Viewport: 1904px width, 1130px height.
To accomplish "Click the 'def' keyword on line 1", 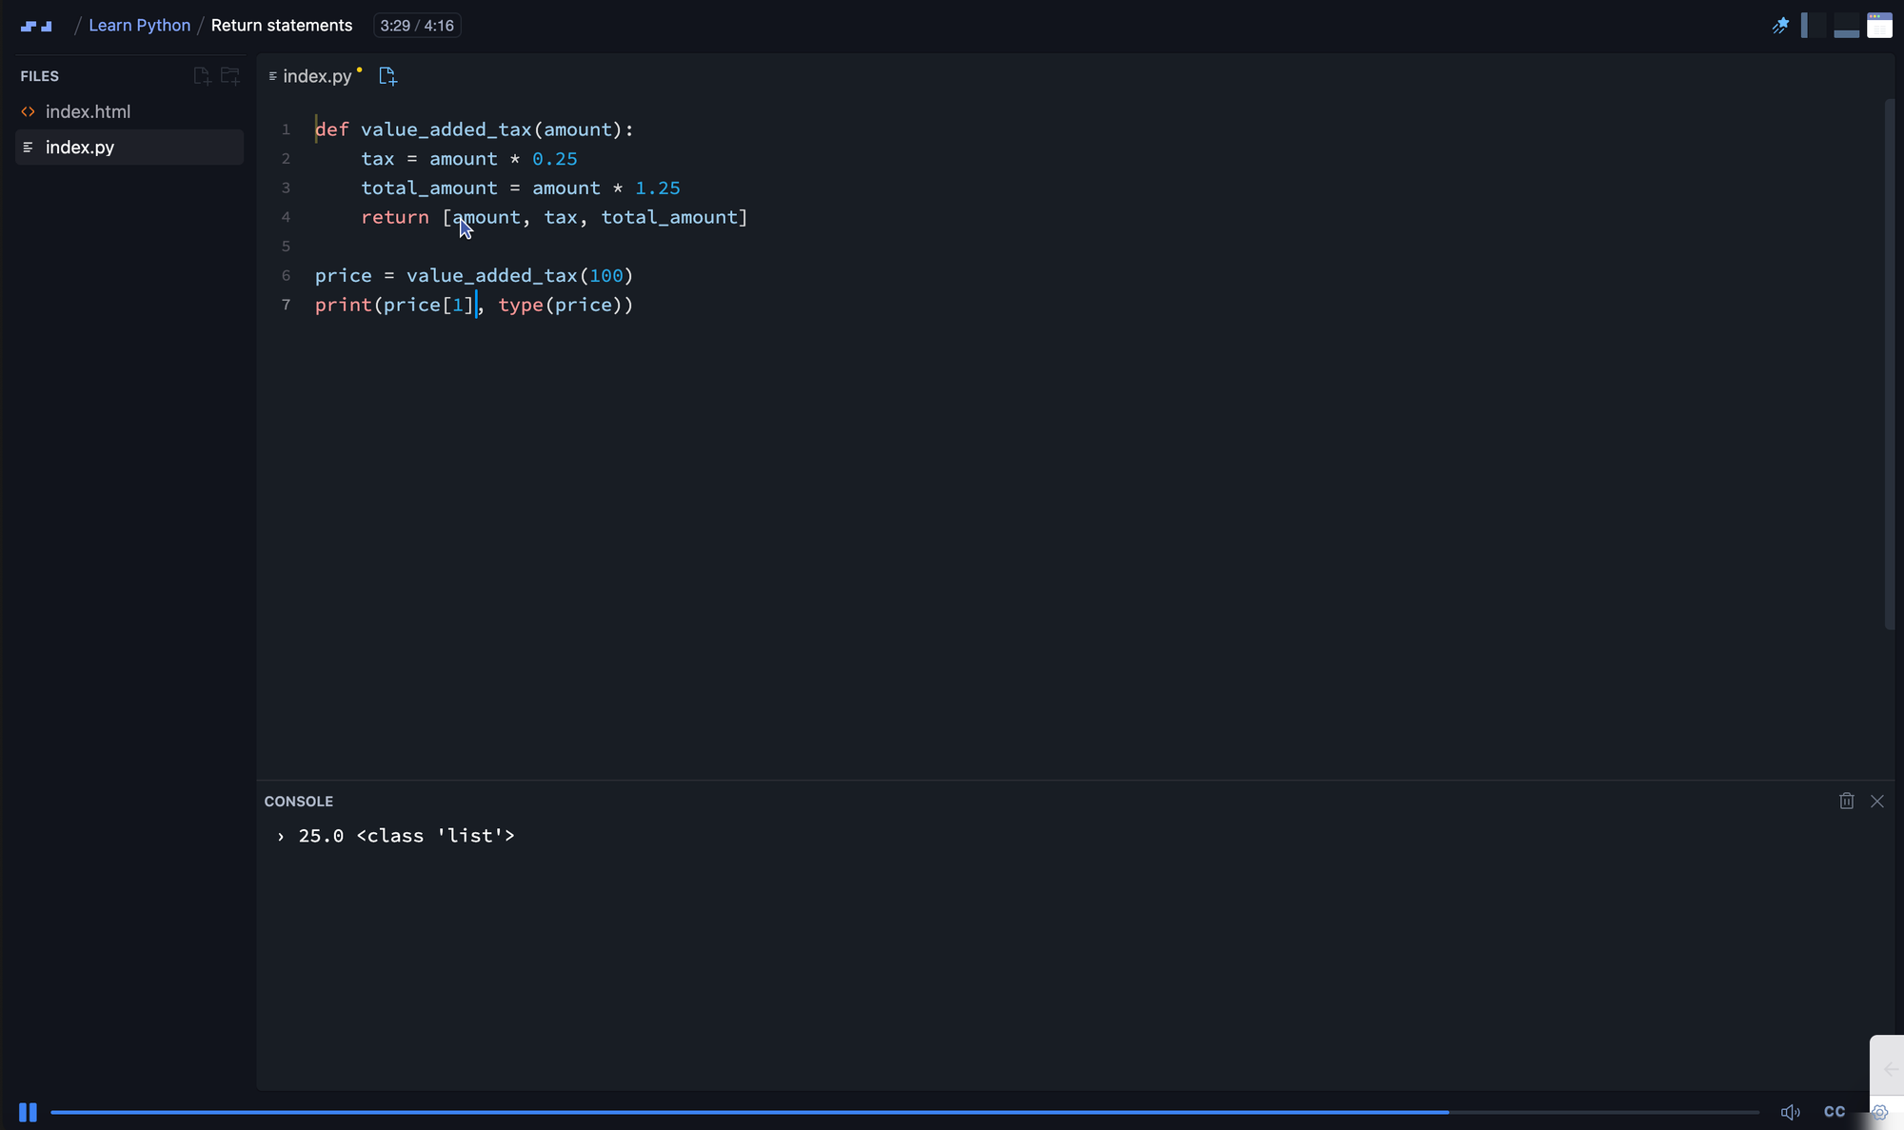I will [332, 129].
